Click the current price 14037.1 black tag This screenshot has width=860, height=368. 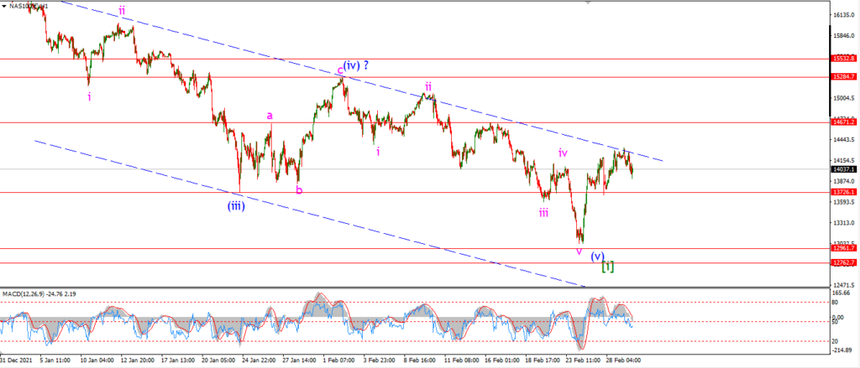843,169
